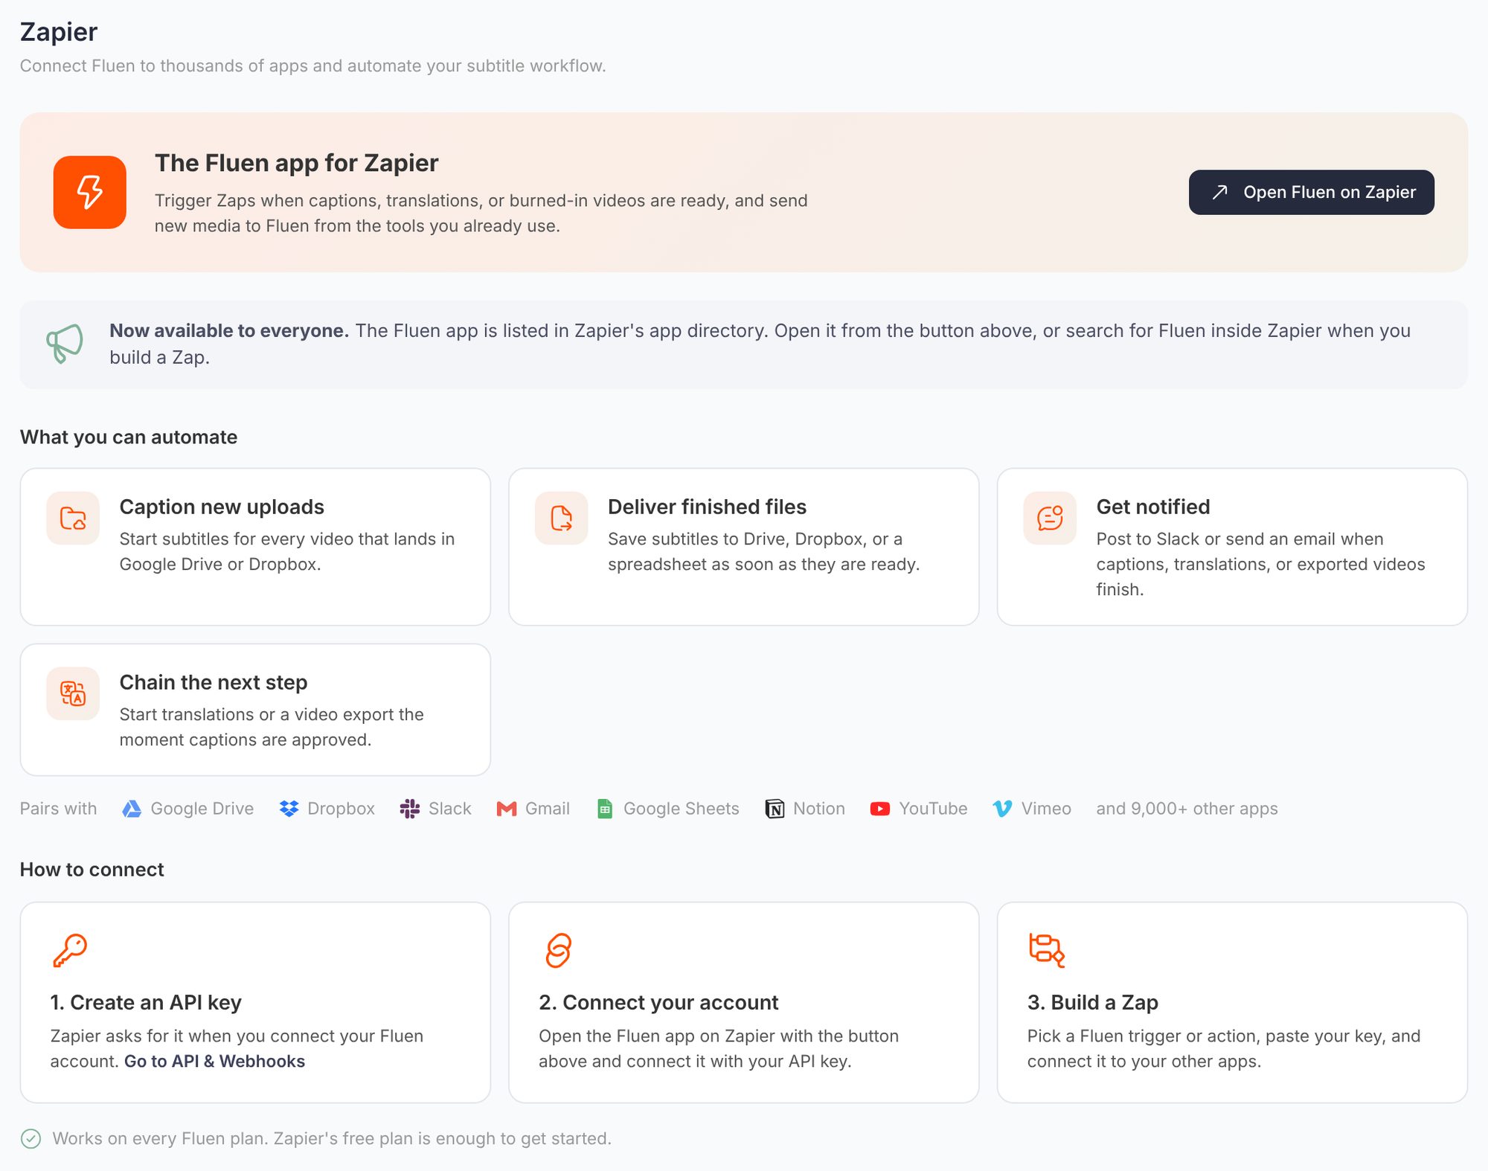Click the YouTube logo

coord(880,809)
